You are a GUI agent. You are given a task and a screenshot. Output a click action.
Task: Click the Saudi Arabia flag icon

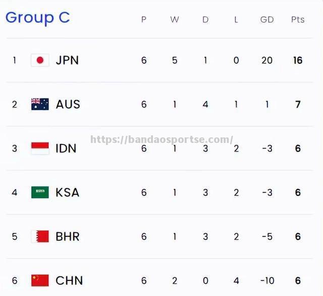[x=40, y=192]
